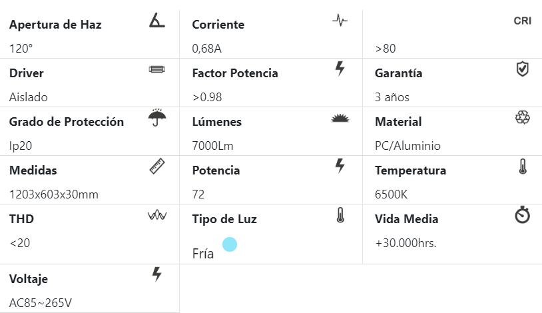Click the lightning bolt icon beside Voltaje
542x313 pixels.
tap(156, 274)
